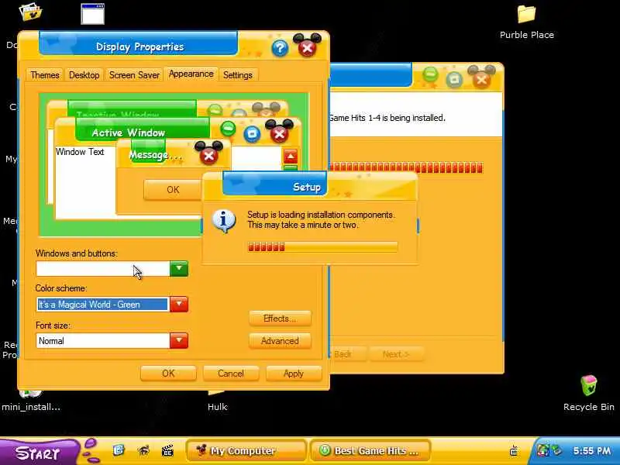
Task: Click the minimize icon in Active Window preview
Action: coord(228,128)
